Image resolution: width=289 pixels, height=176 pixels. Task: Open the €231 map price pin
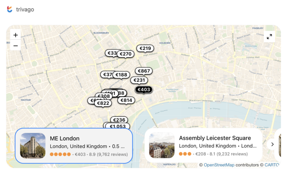tap(139, 80)
